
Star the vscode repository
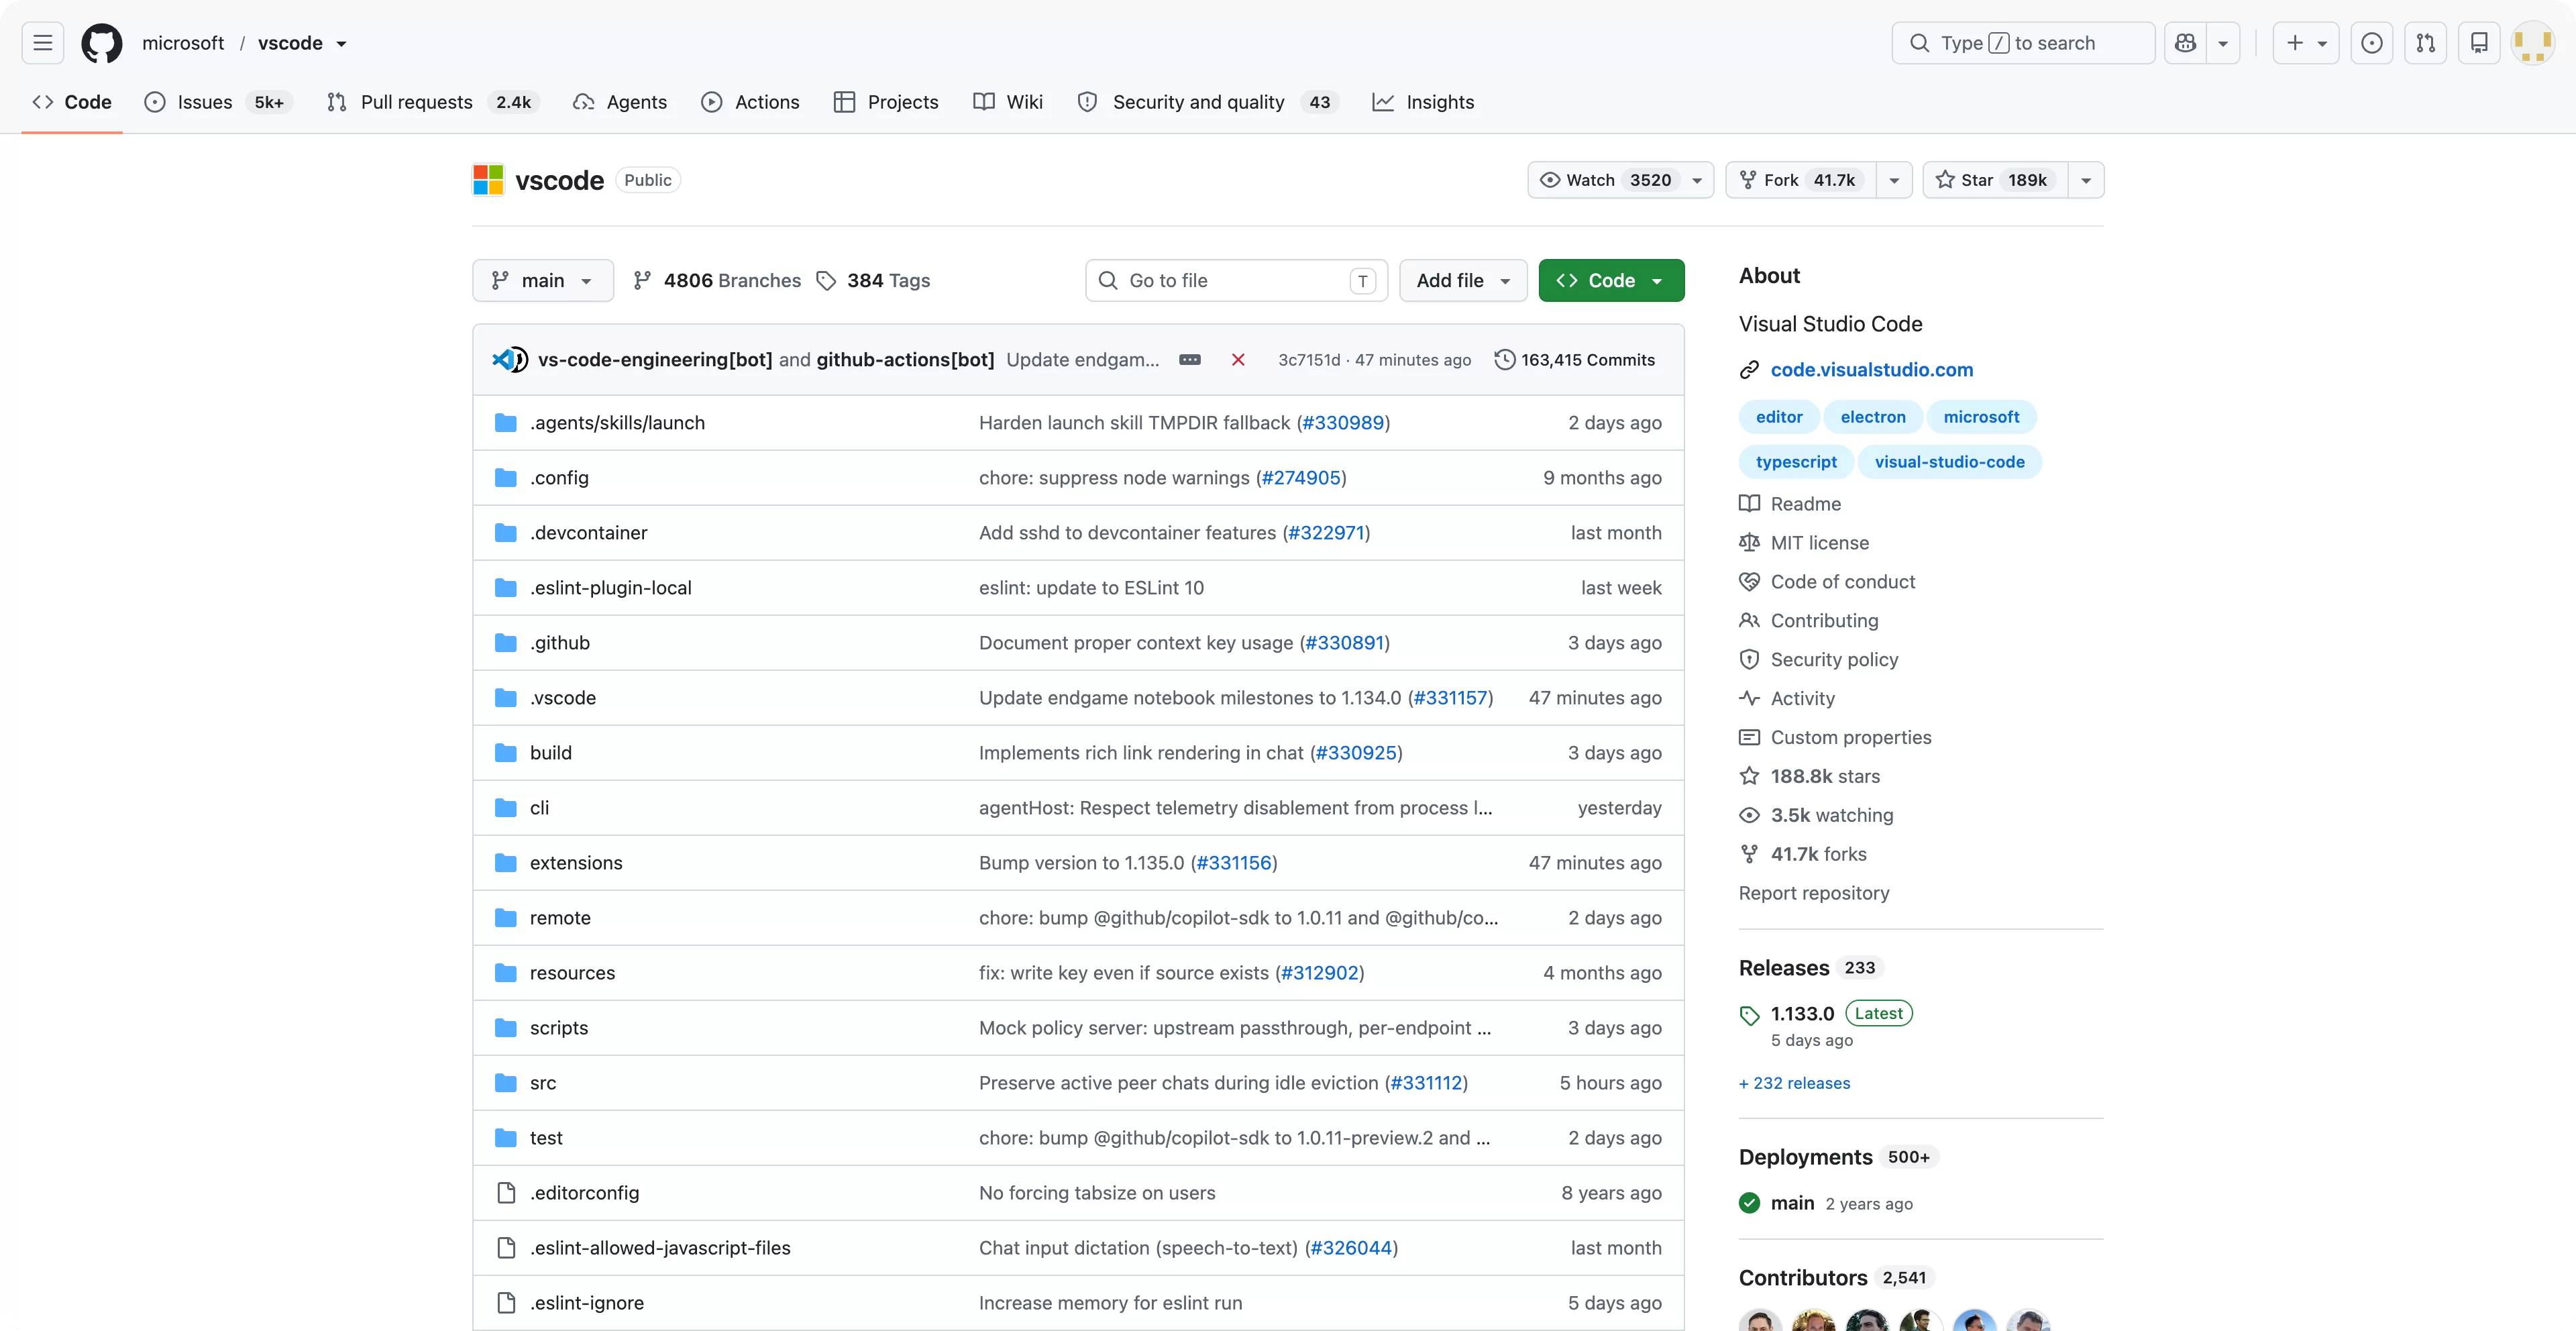[1994, 180]
